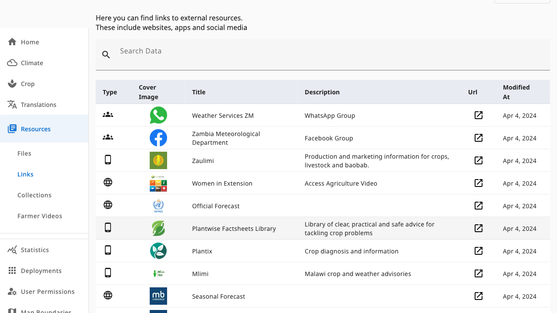Select the 'Zambia Meteorological Department' title
This screenshot has width=557, height=313.
coord(226,138)
